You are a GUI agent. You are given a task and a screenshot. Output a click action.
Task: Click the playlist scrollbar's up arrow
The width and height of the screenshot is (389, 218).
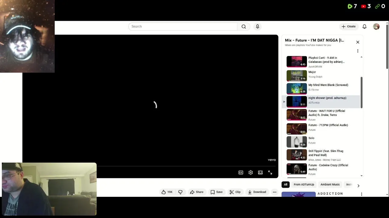point(361,57)
